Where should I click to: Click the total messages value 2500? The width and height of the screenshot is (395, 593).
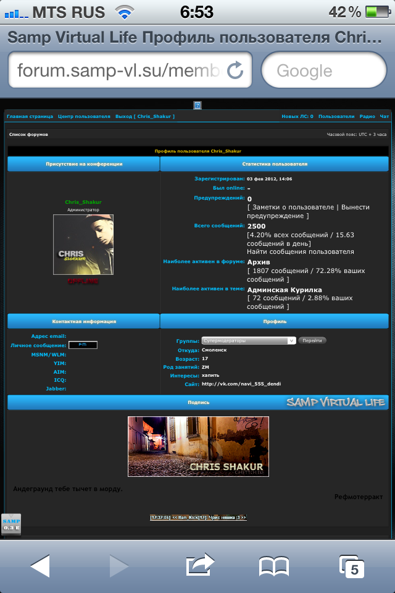coord(256,226)
